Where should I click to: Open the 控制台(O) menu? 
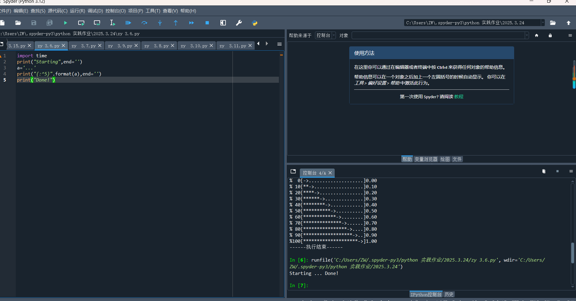115,11
